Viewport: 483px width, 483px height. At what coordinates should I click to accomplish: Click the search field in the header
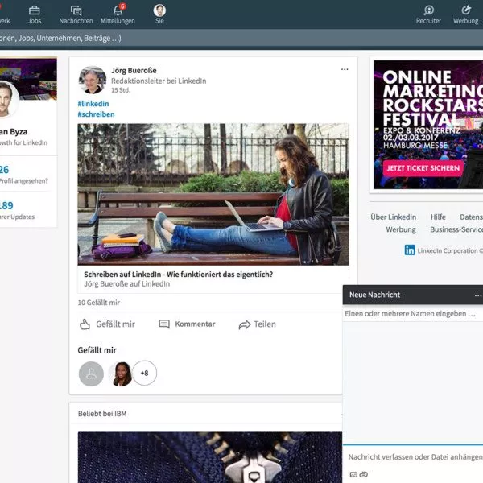point(242,38)
